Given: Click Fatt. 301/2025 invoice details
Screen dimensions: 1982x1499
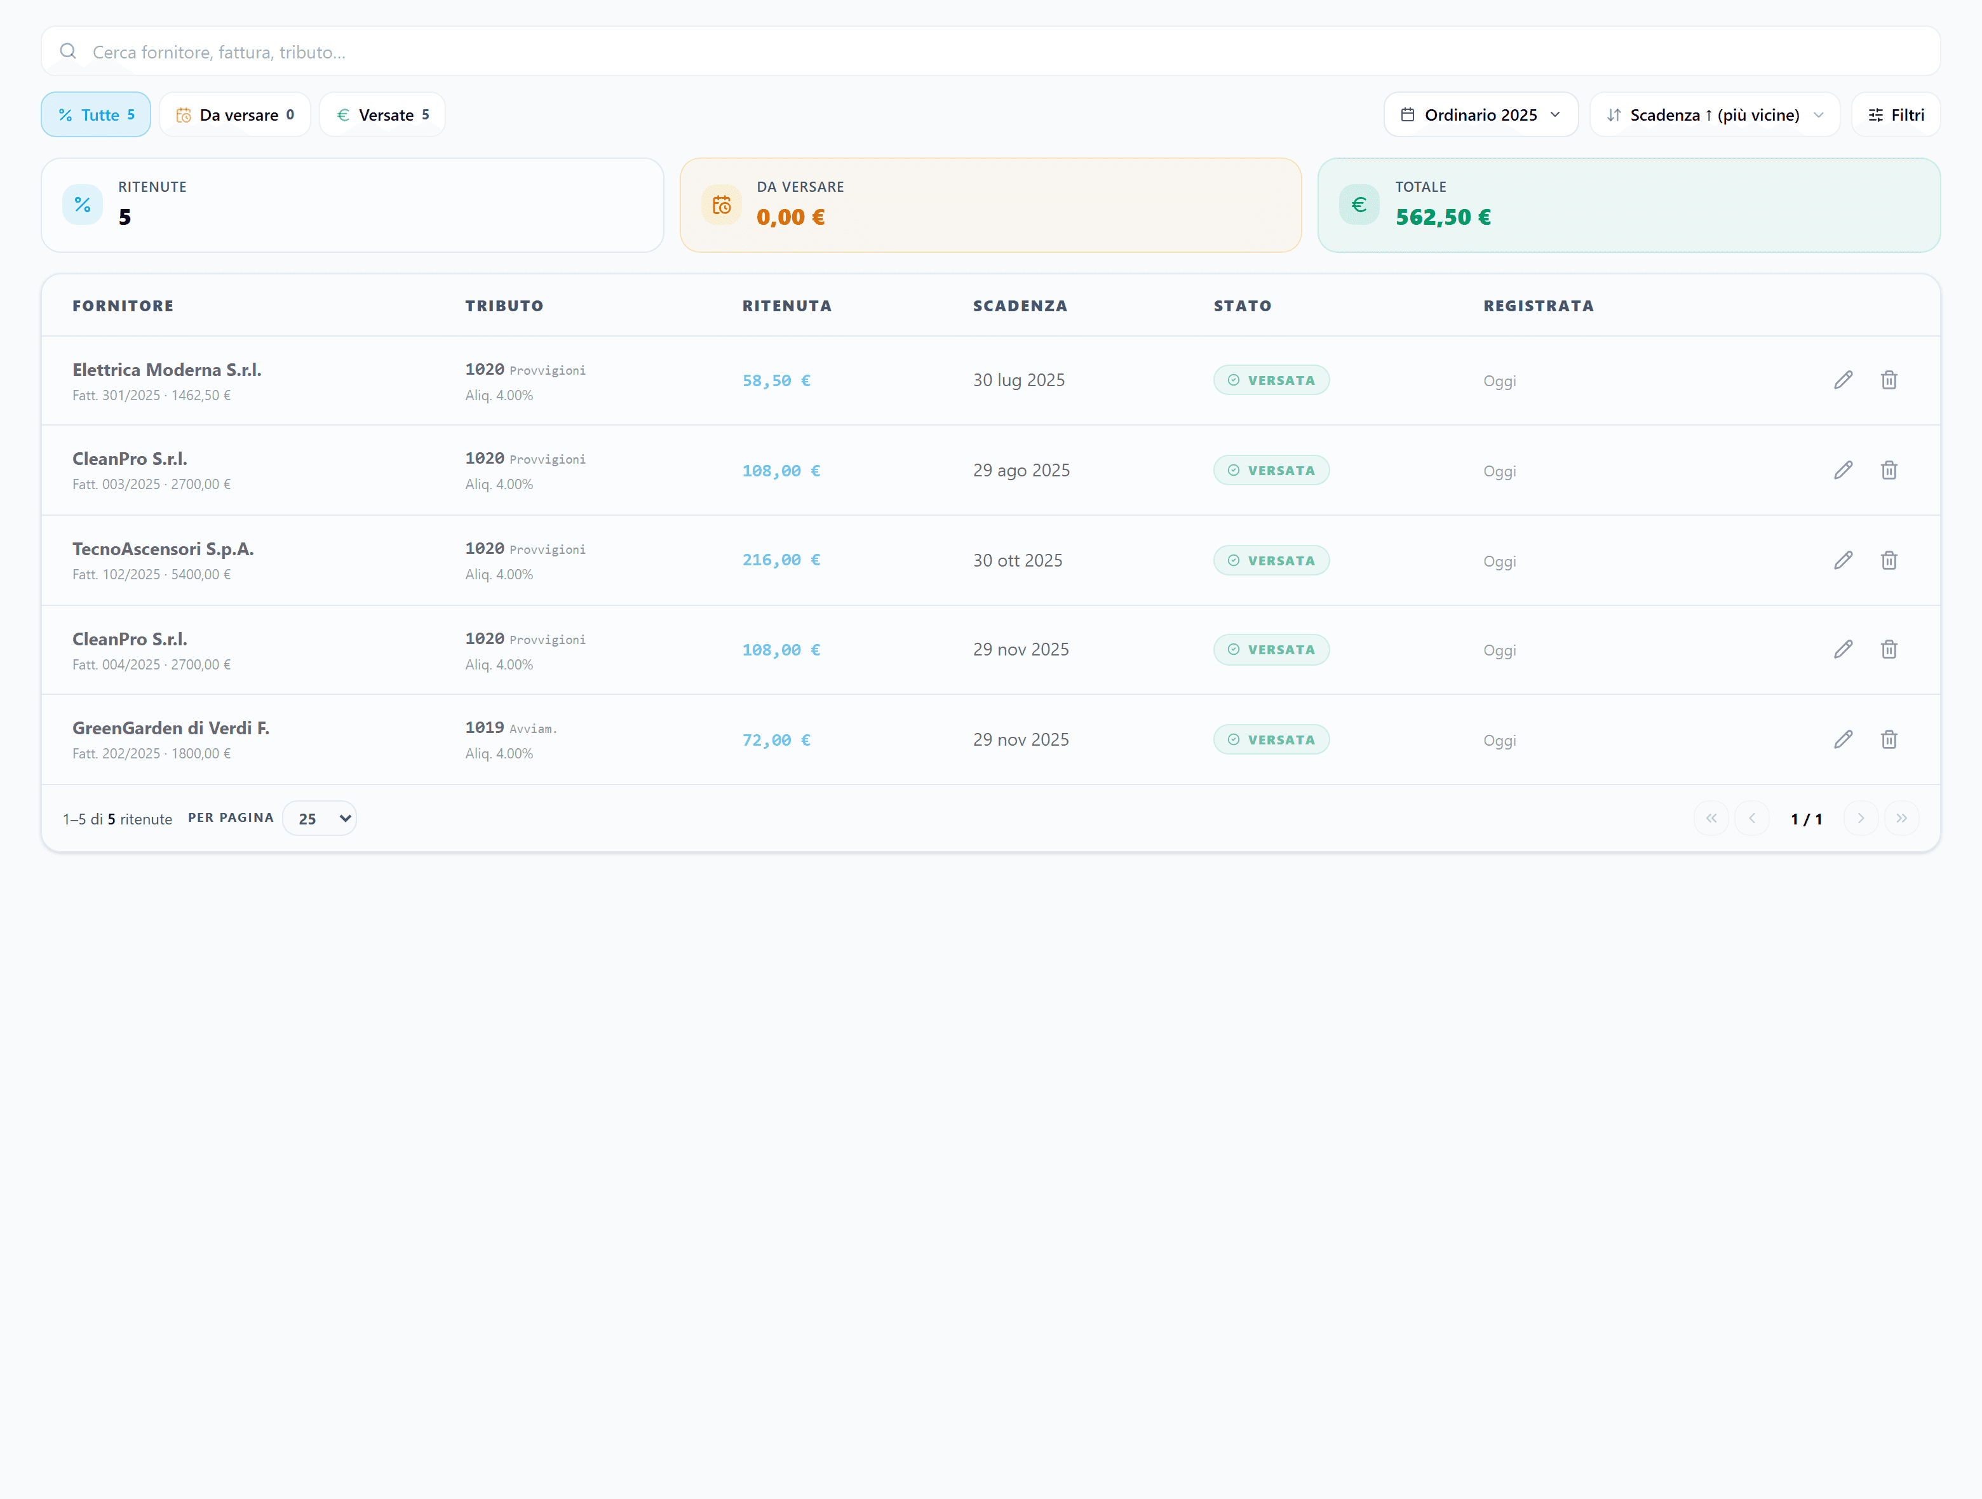Looking at the screenshot, I should (x=151, y=395).
